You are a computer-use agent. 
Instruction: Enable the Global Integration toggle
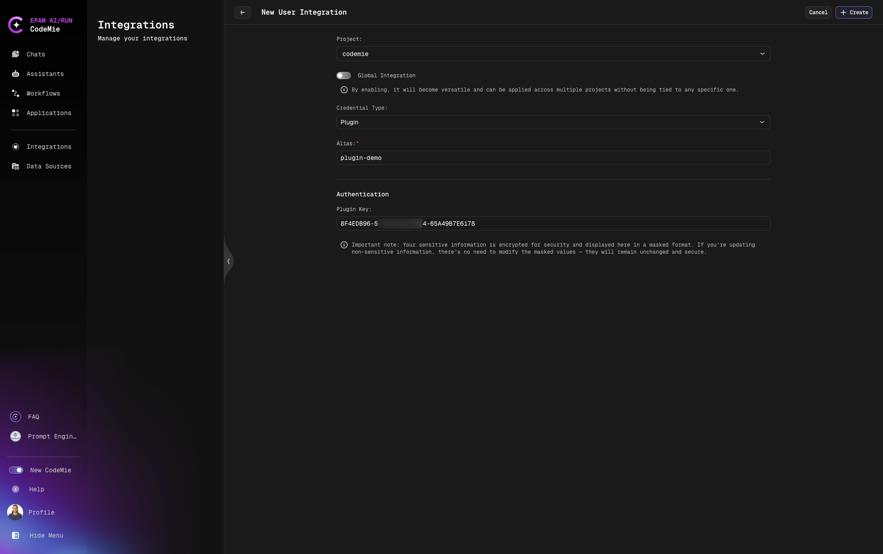point(344,76)
